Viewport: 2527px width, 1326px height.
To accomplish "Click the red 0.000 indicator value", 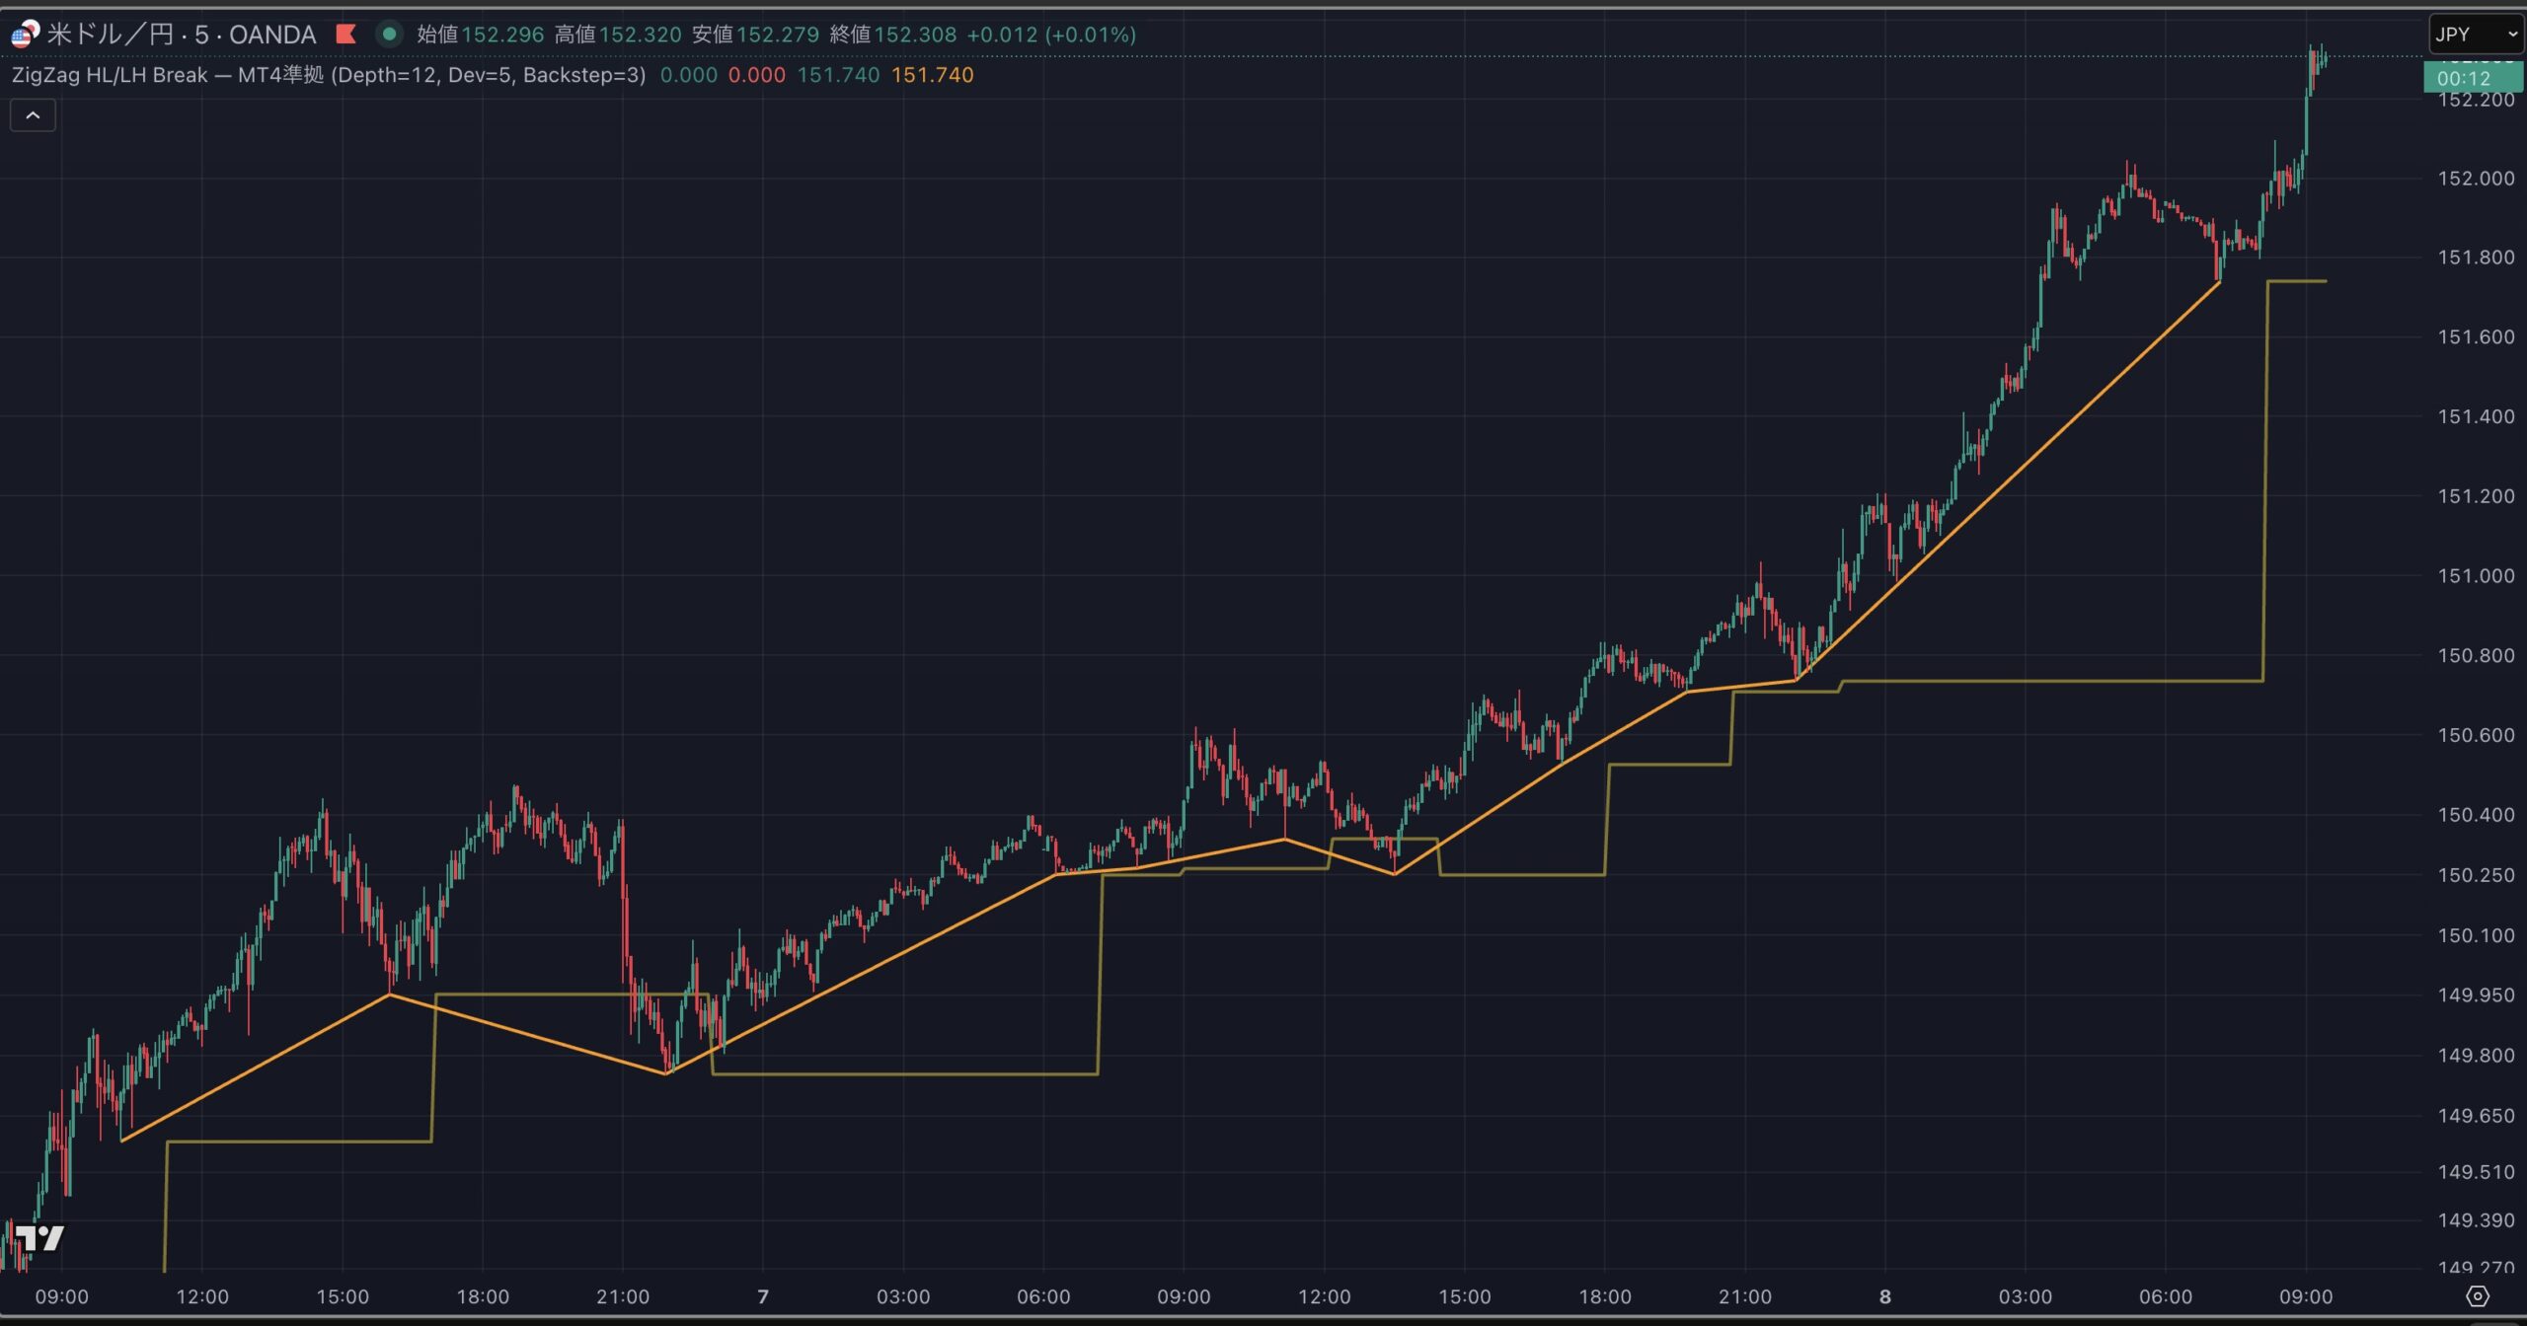I will [756, 75].
